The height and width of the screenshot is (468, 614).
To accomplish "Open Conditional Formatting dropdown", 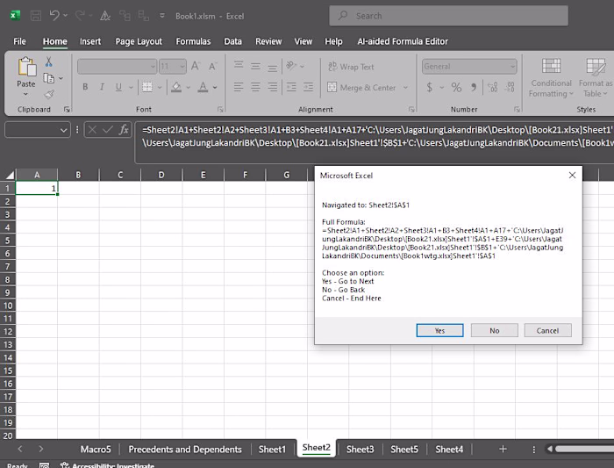I will pyautogui.click(x=551, y=77).
